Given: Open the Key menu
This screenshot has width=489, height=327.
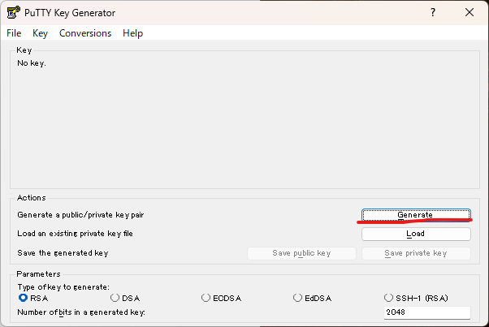Looking at the screenshot, I should point(41,33).
